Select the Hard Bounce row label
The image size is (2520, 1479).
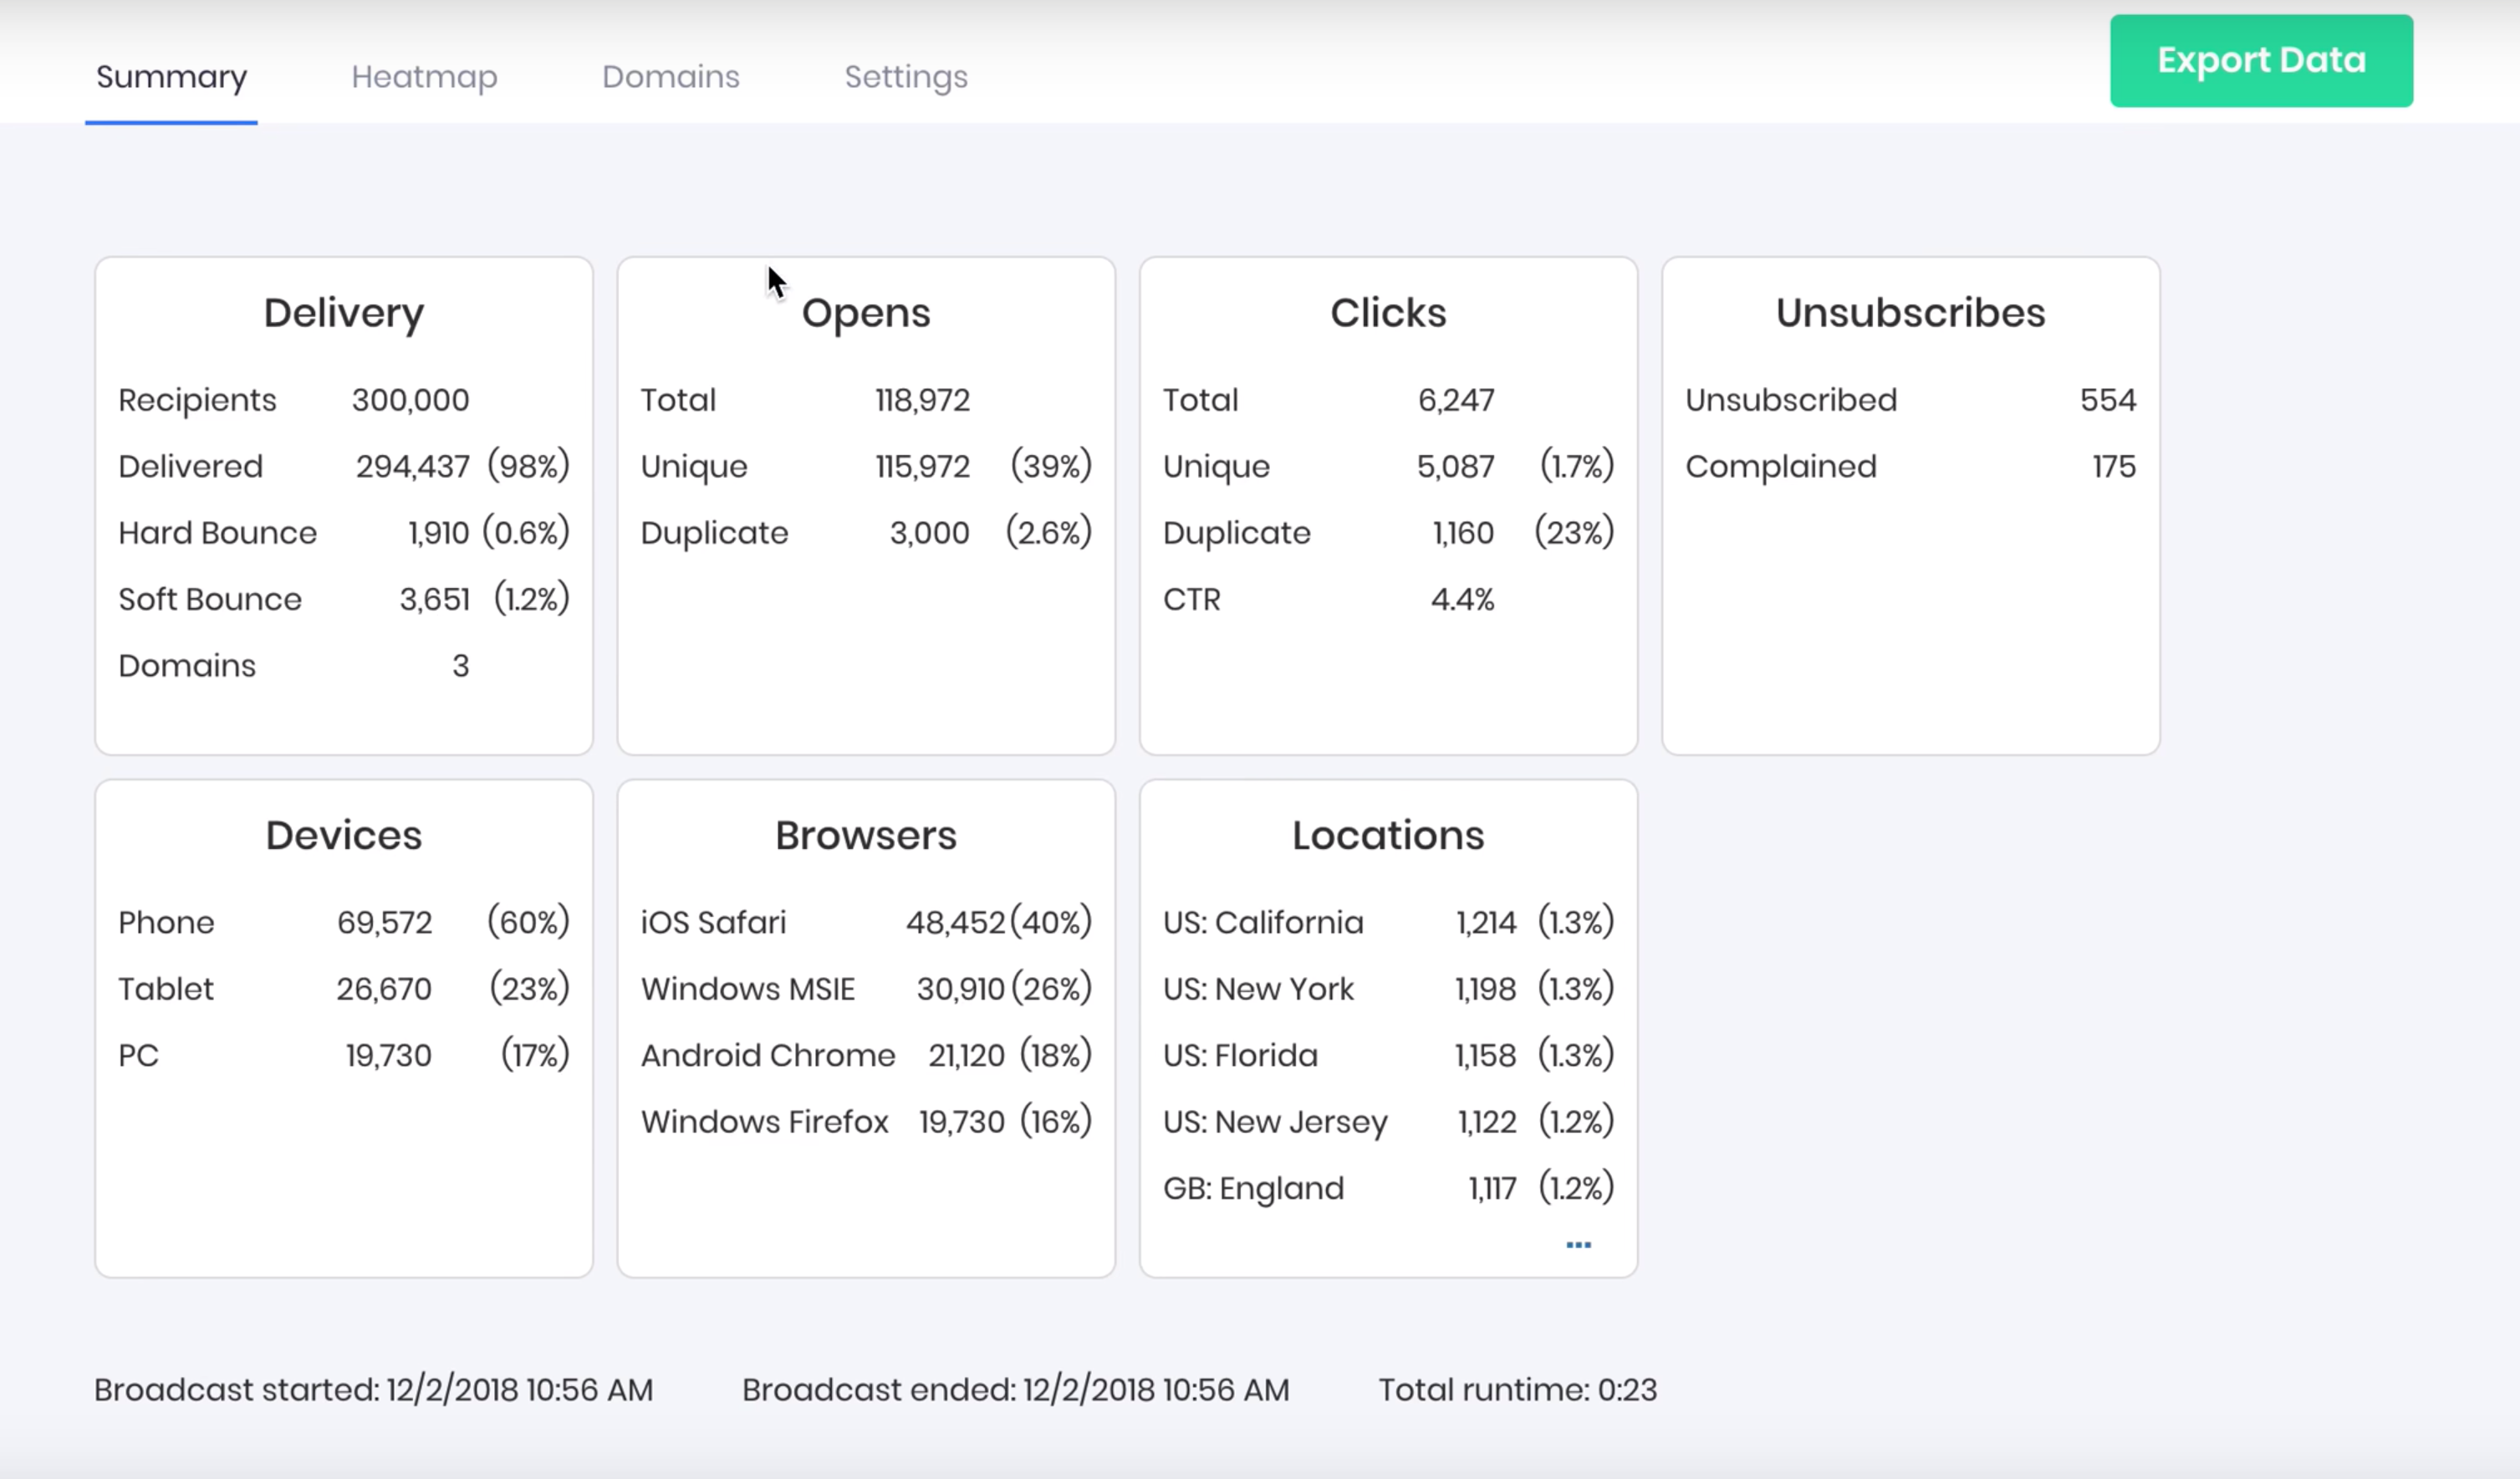tap(217, 534)
